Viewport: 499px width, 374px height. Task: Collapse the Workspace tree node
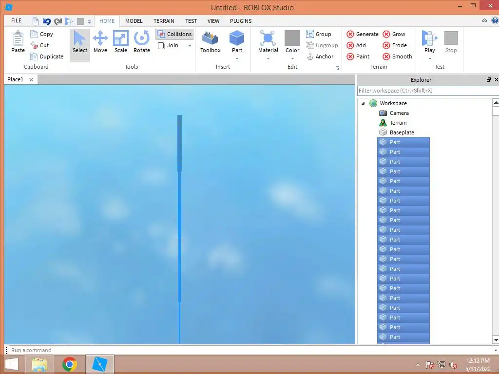click(363, 103)
